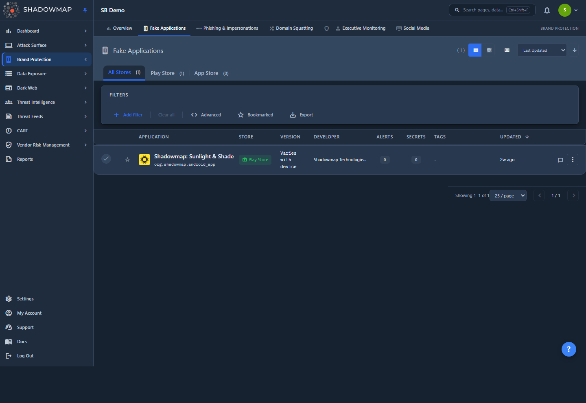Viewport: 586px width, 403px height.
Task: Export the applications list
Action: [301, 115]
